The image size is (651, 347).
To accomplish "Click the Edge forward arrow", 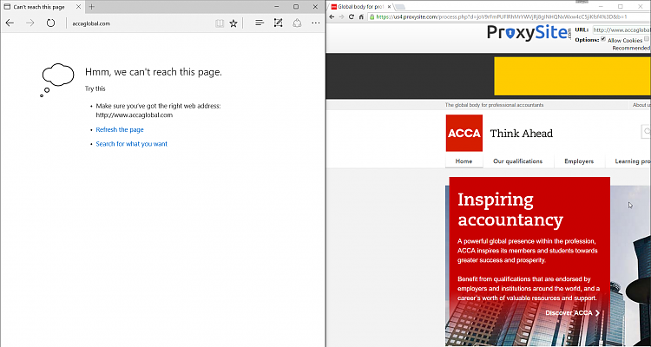I will [x=30, y=23].
